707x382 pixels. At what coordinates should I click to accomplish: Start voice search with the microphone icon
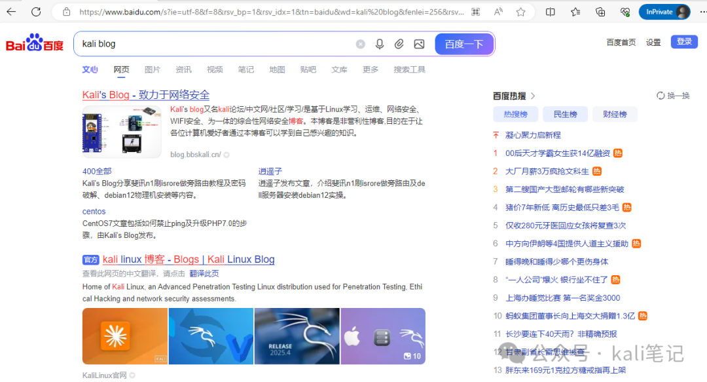click(x=380, y=44)
